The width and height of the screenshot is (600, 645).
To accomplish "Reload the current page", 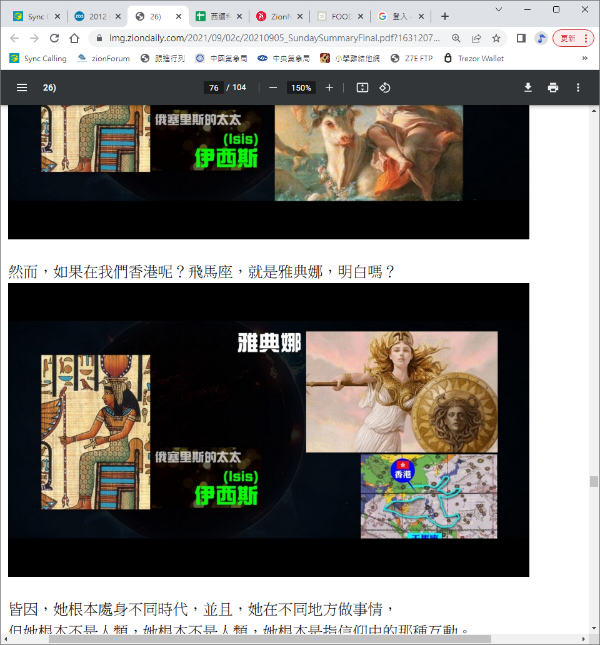I will point(54,38).
